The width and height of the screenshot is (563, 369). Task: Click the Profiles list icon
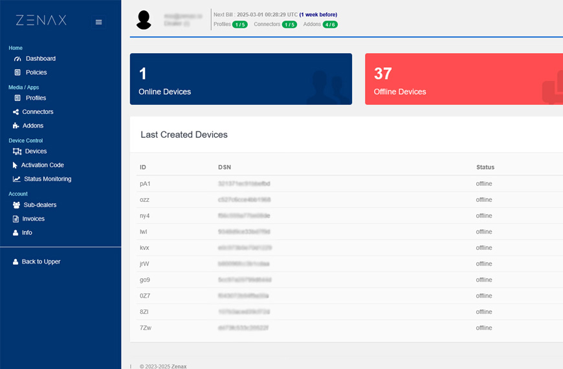[17, 98]
